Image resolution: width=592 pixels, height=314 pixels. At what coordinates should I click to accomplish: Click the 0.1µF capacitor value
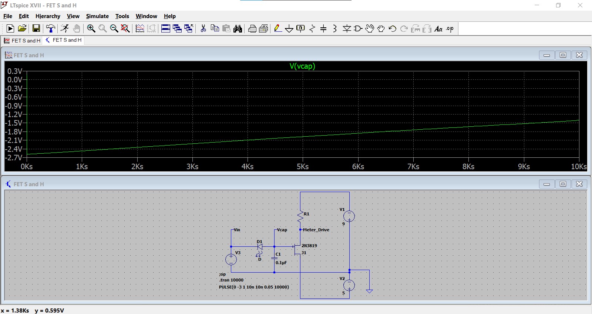(281, 263)
